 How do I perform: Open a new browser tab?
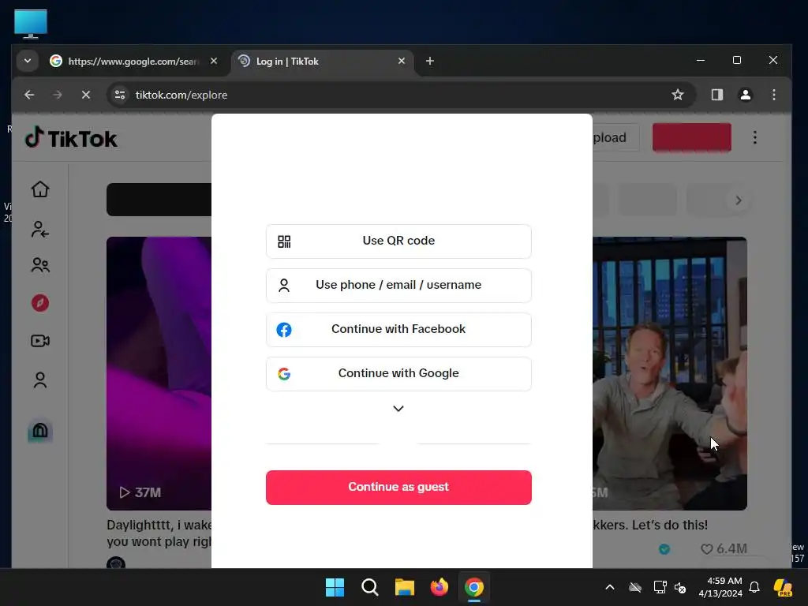pos(430,62)
